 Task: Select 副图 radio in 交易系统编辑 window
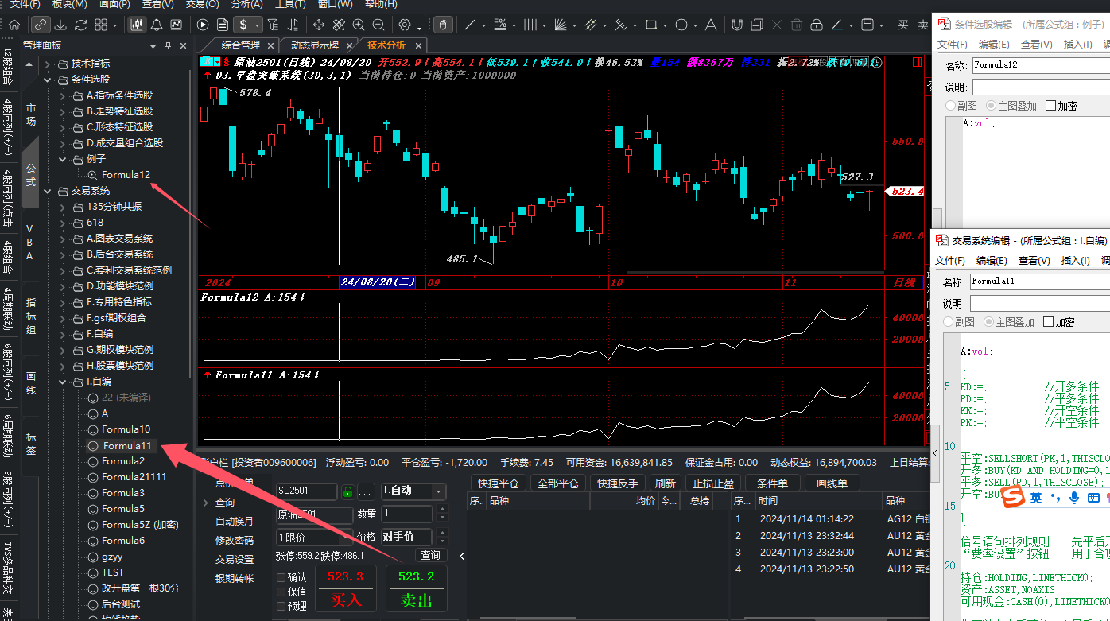click(x=949, y=321)
